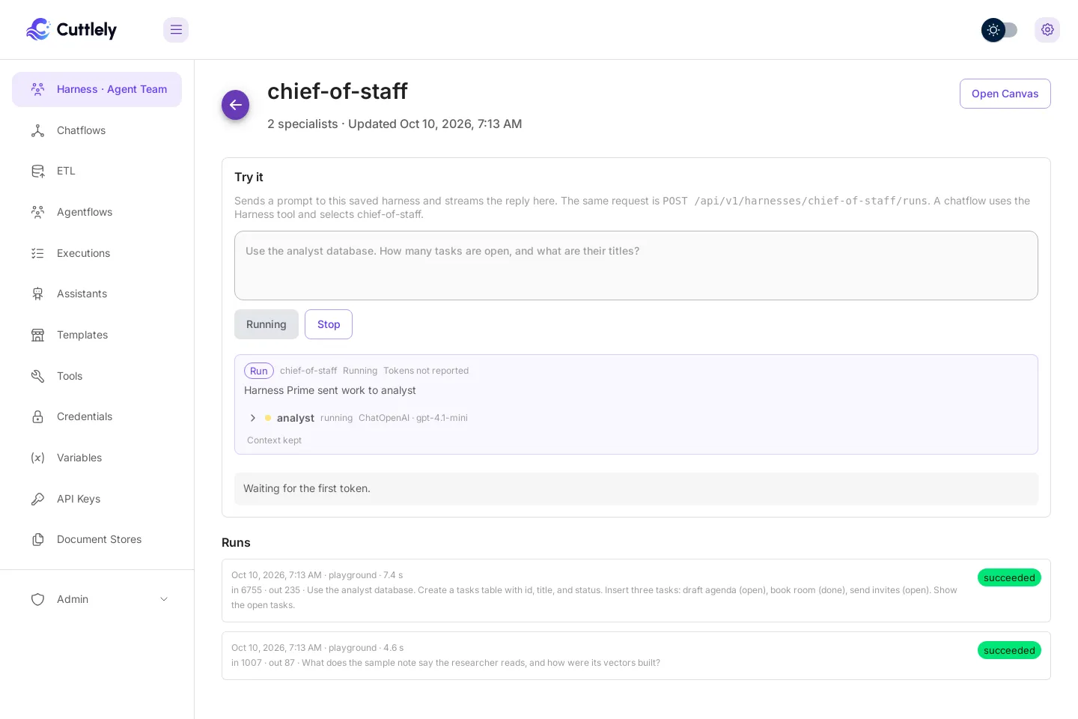This screenshot has height=719, width=1078.
Task: Click the Templates store icon
Action: 37,335
